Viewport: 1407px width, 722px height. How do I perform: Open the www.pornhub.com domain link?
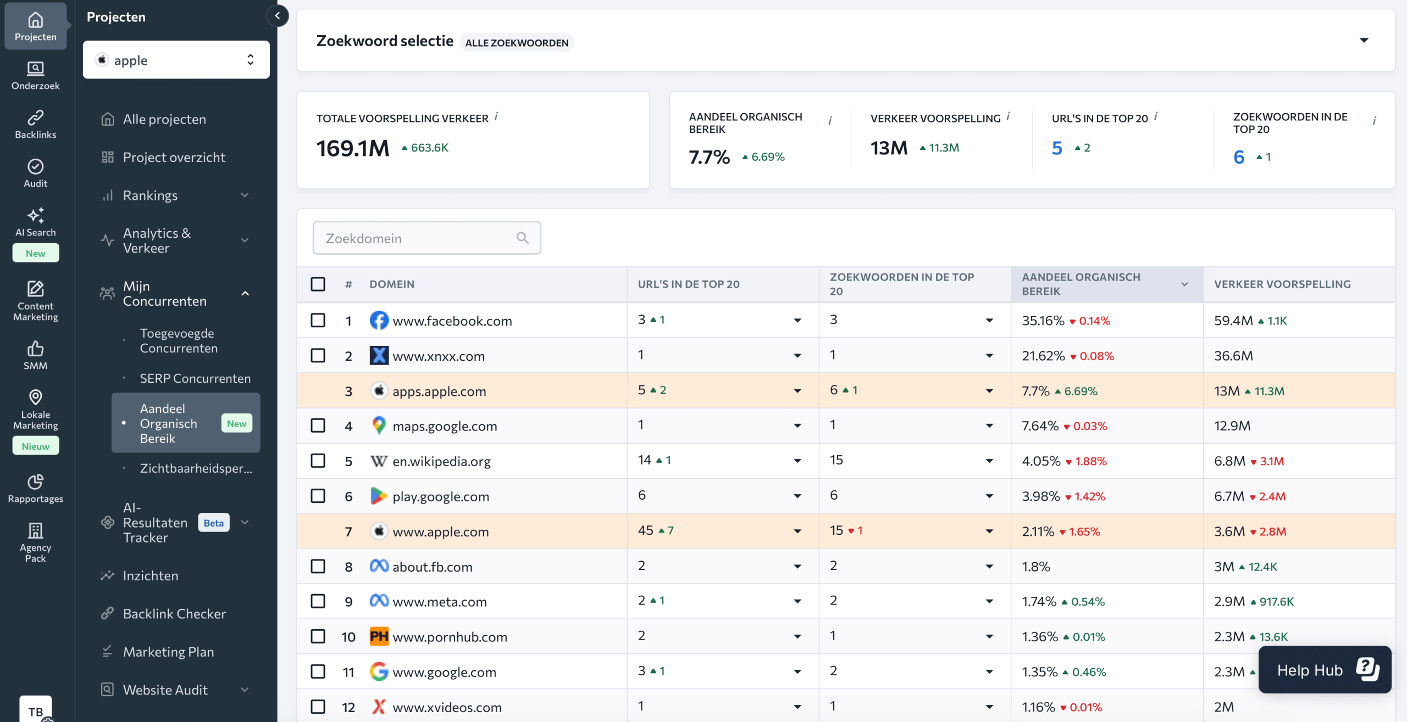click(x=450, y=637)
